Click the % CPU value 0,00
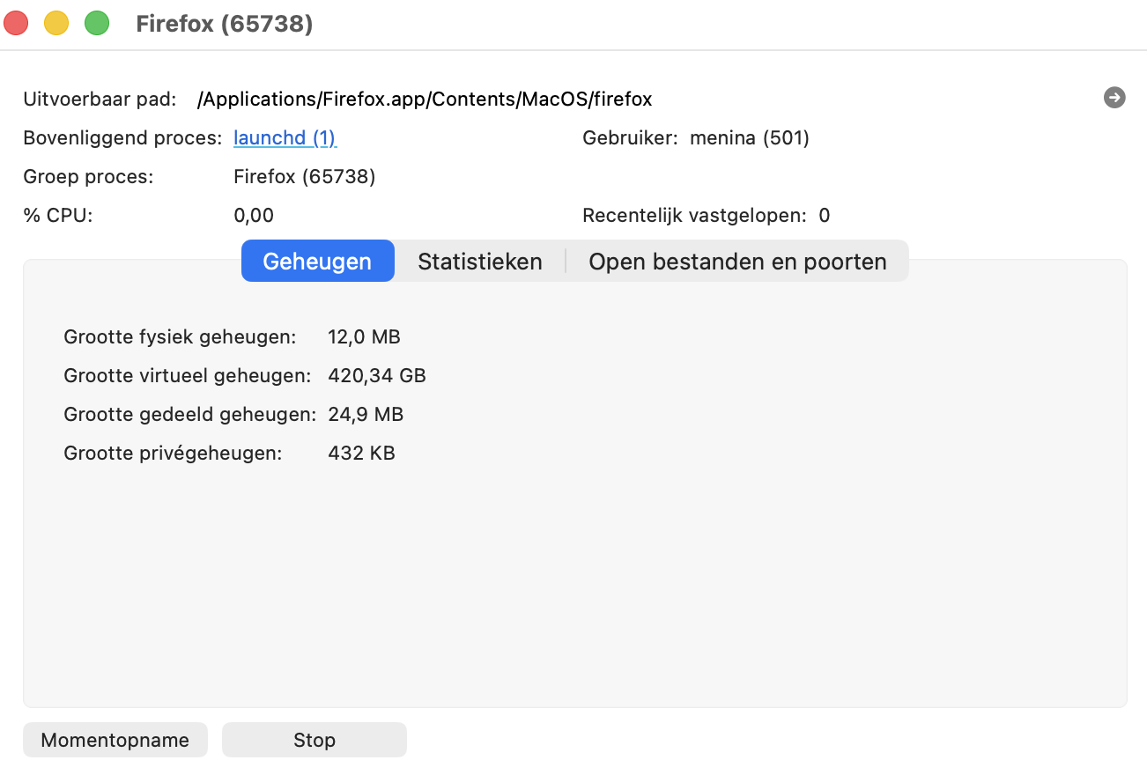This screenshot has width=1147, height=775. click(254, 216)
